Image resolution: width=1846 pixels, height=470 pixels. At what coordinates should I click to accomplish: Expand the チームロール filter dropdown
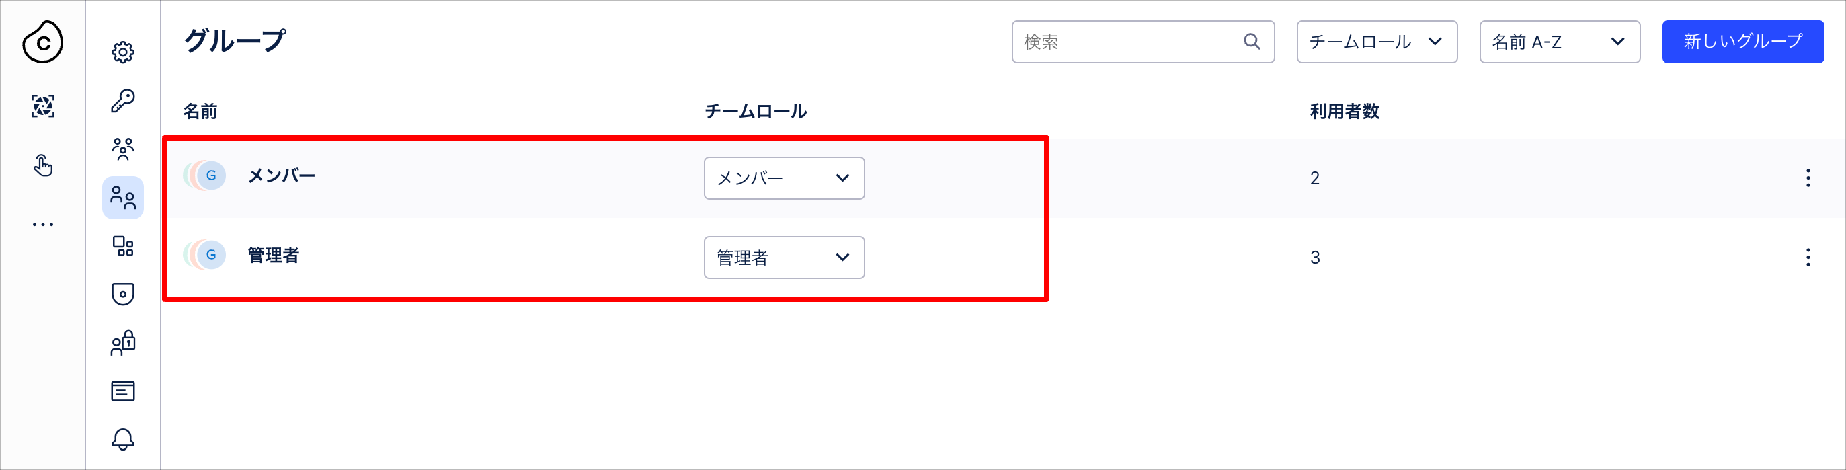point(1377,42)
